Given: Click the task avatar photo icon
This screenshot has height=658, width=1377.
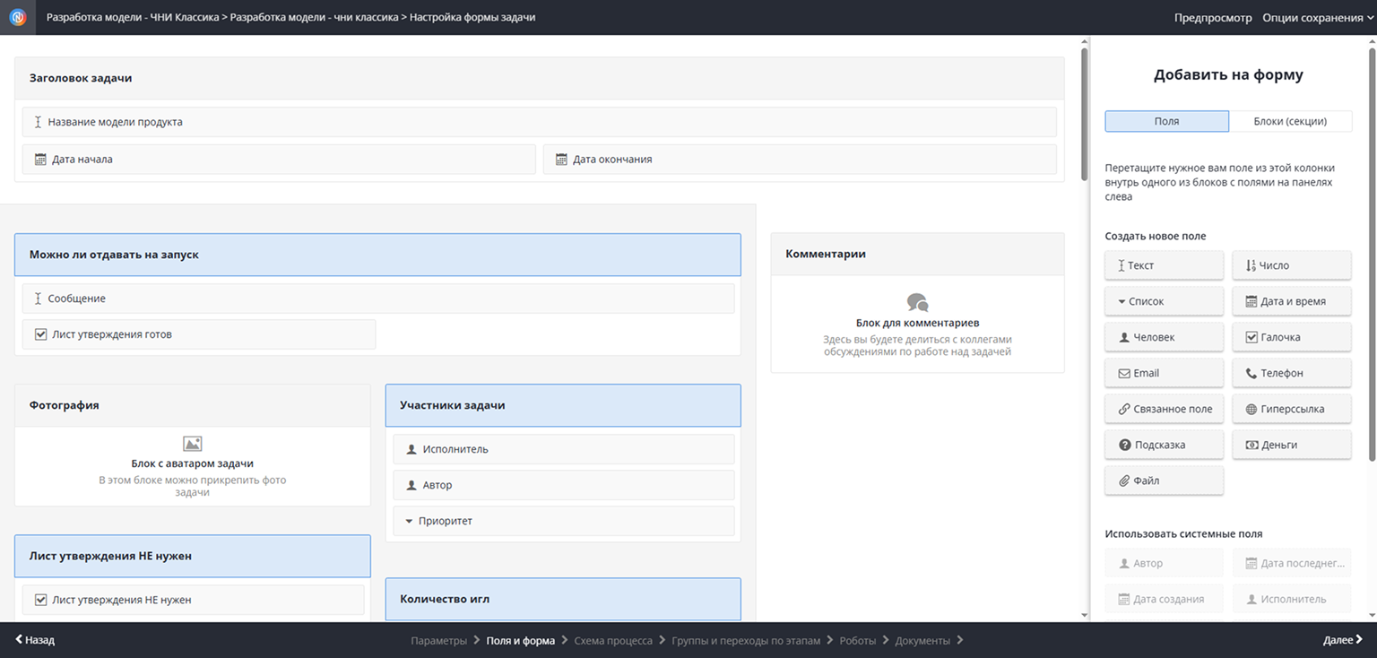Looking at the screenshot, I should [192, 444].
